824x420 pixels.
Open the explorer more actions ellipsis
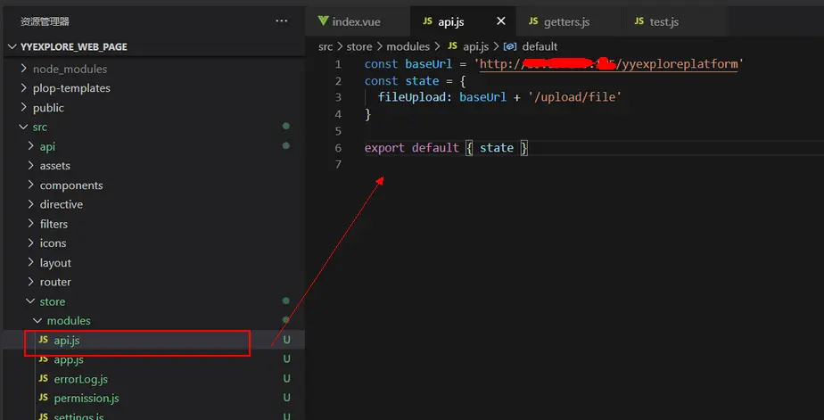pos(282,21)
